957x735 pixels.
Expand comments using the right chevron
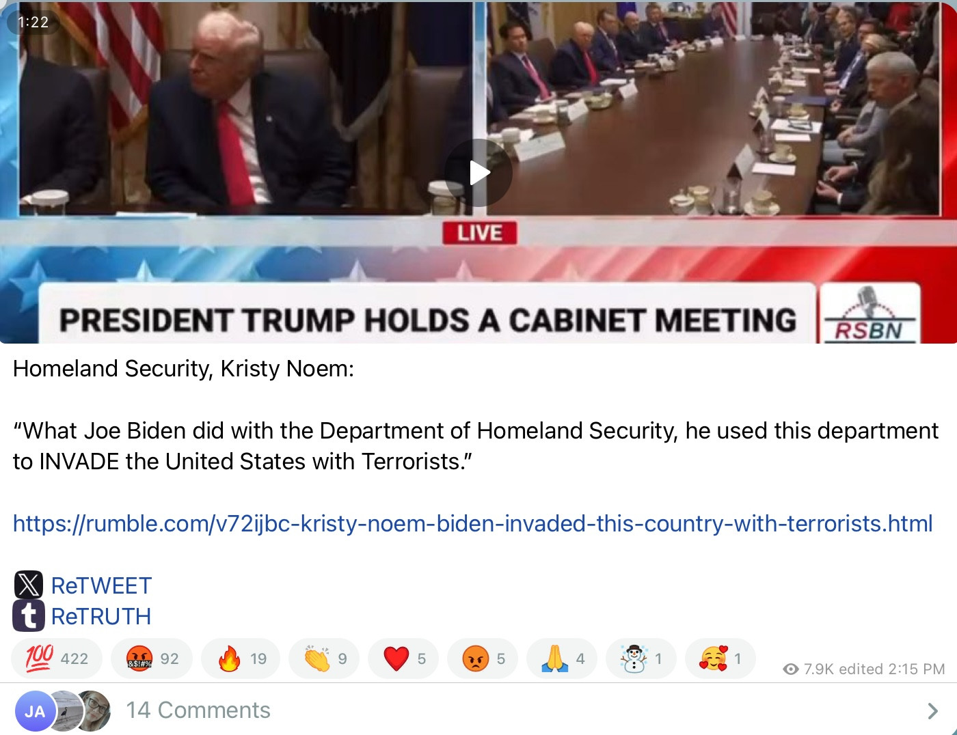[x=932, y=711]
